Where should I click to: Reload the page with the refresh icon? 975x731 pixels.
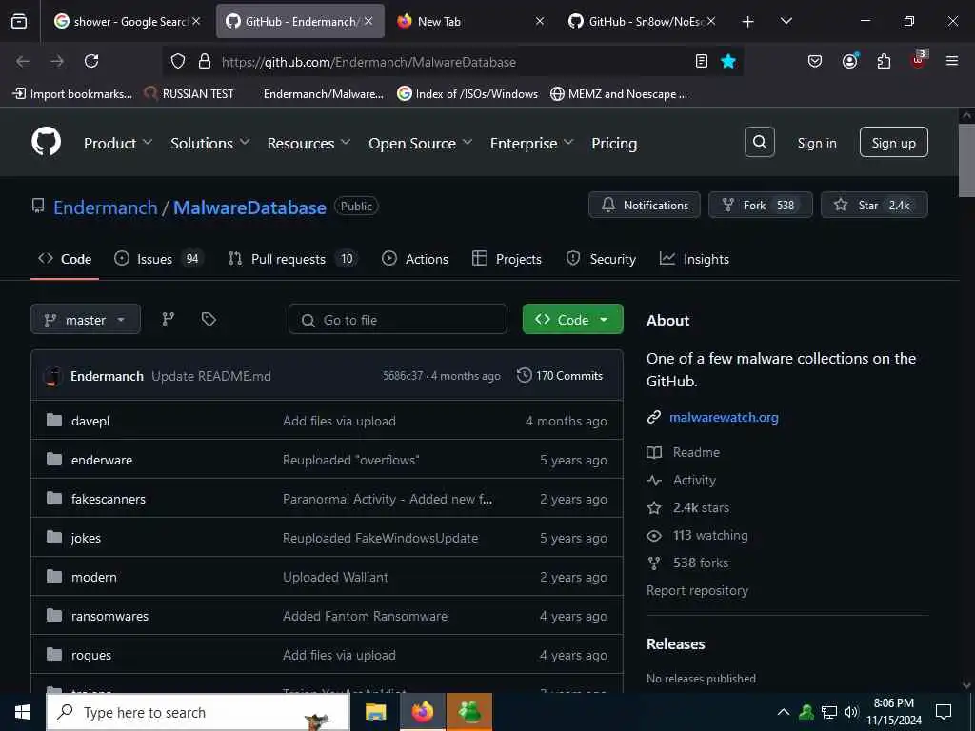point(91,61)
